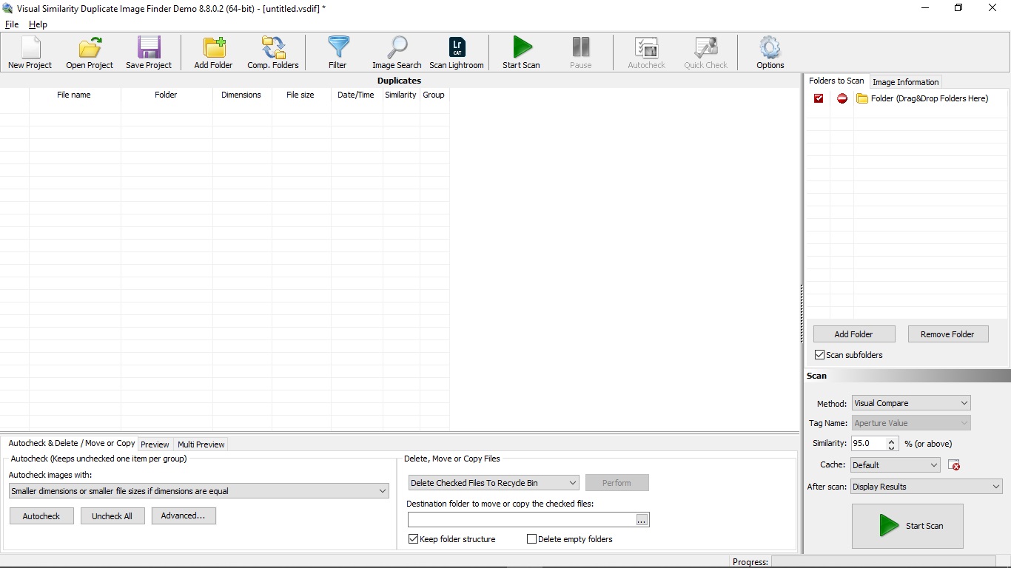
Task: Click the Progress bar in status bar
Action: pyautogui.click(x=884, y=562)
